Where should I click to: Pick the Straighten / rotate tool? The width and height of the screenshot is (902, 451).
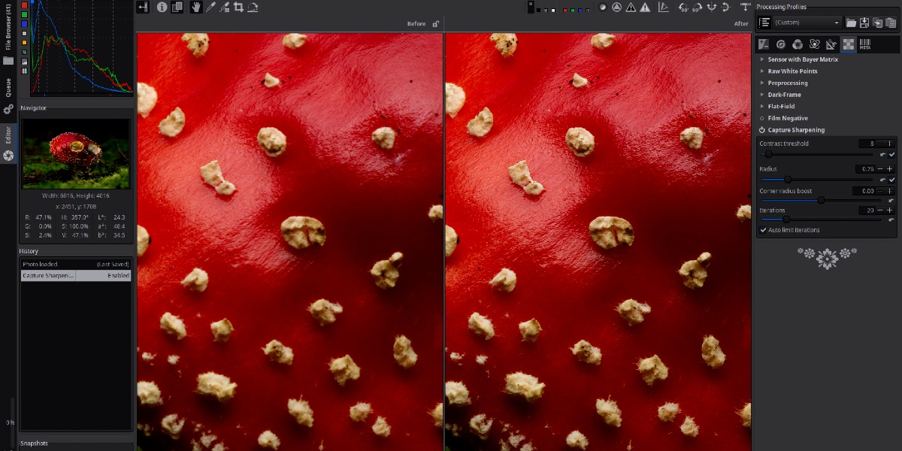click(253, 8)
